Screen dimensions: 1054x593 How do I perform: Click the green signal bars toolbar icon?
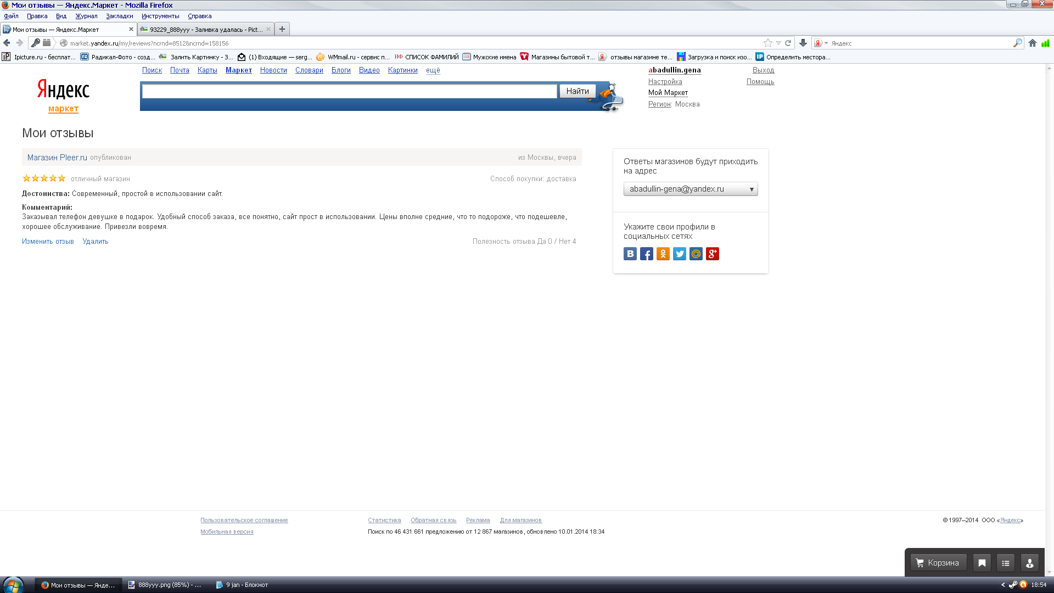pos(1046,43)
